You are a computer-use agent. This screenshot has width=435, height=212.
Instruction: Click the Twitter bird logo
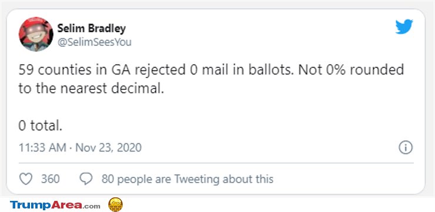coord(404,27)
